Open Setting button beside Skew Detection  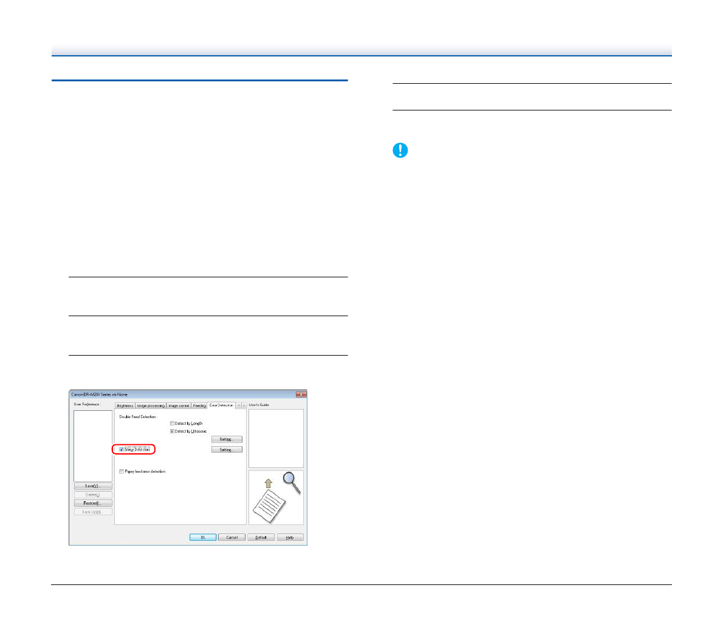coord(226,450)
